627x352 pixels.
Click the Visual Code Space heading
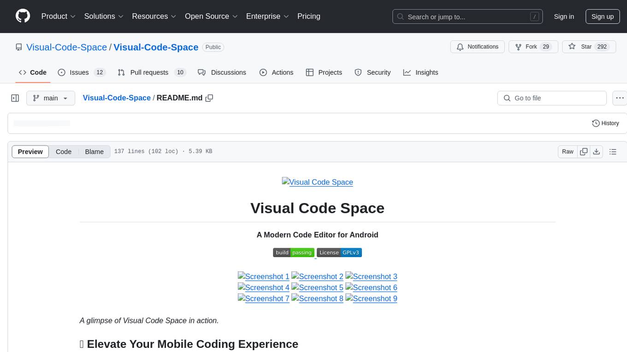coord(318,208)
